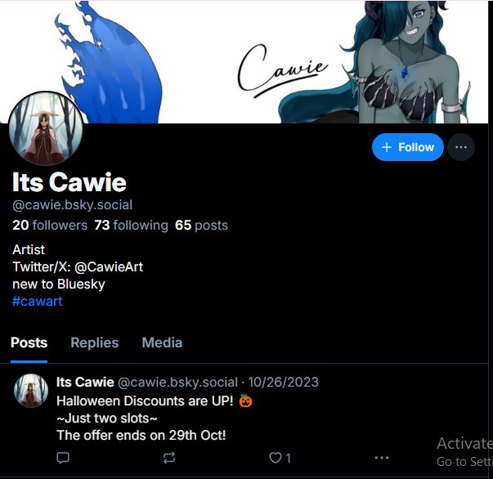The width and height of the screenshot is (493, 479).
Task: Click the plus icon in Follow button
Action: [387, 147]
